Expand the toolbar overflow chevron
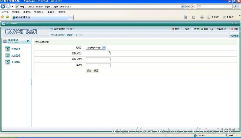The width and height of the screenshot is (241, 138). [239, 16]
